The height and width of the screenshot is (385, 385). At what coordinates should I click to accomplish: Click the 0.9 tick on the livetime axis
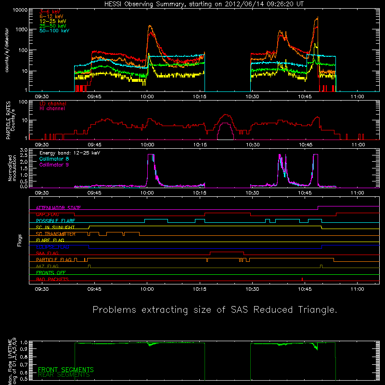point(25,348)
